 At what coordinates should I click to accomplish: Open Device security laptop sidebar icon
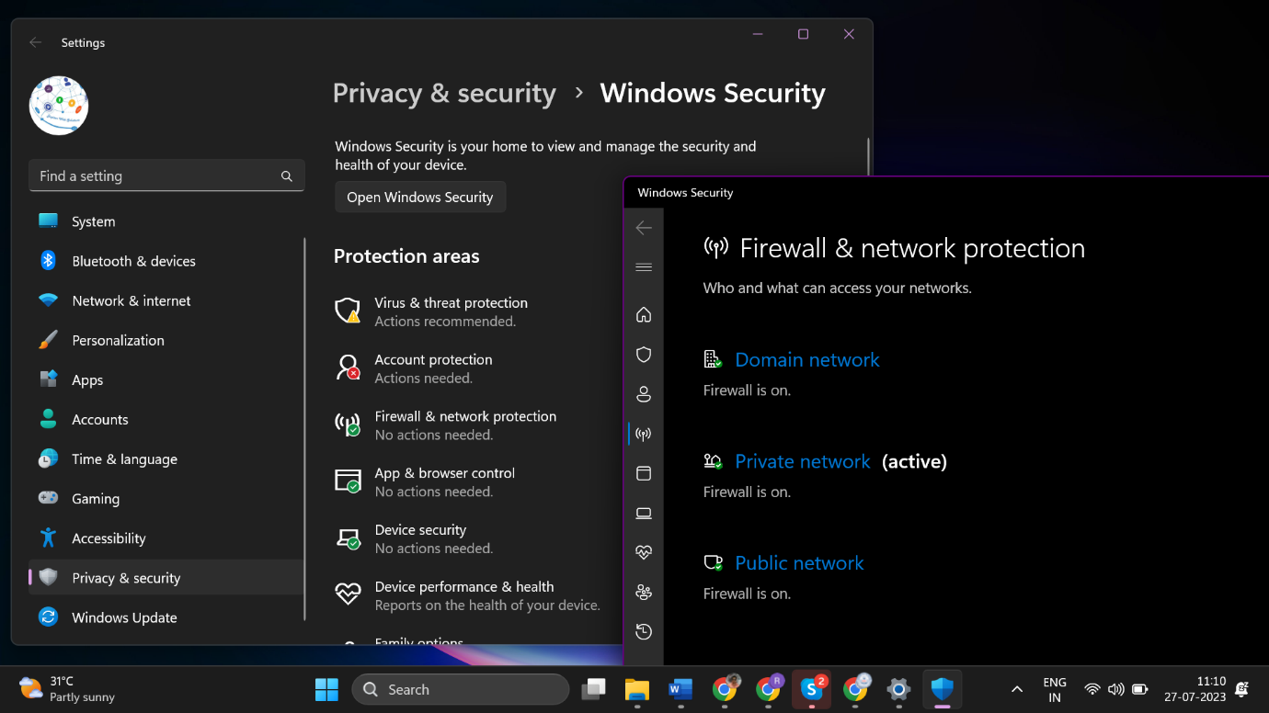point(644,513)
